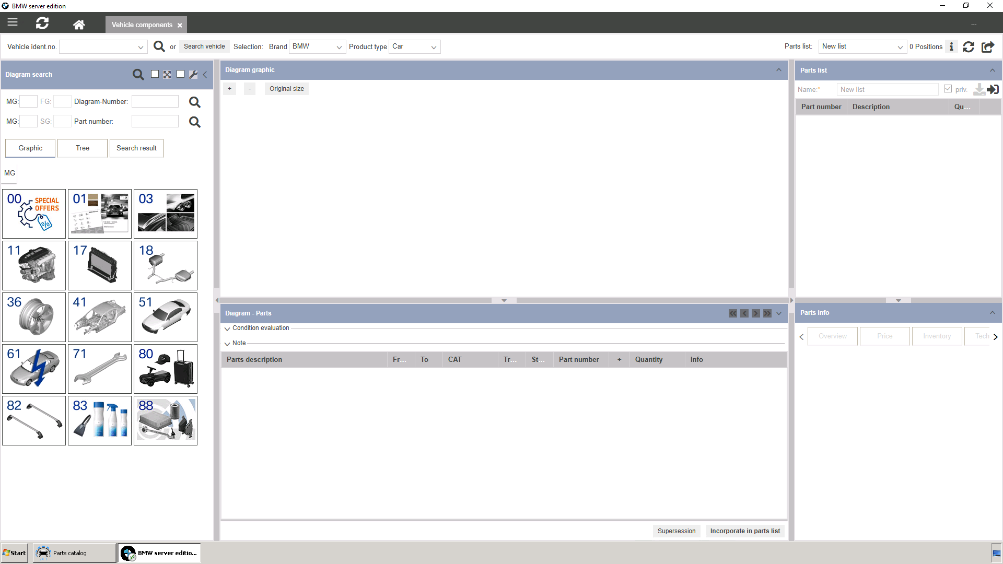Viewport: 1003px width, 564px height.
Task: Open main group 17 Radiator
Action: click(100, 265)
